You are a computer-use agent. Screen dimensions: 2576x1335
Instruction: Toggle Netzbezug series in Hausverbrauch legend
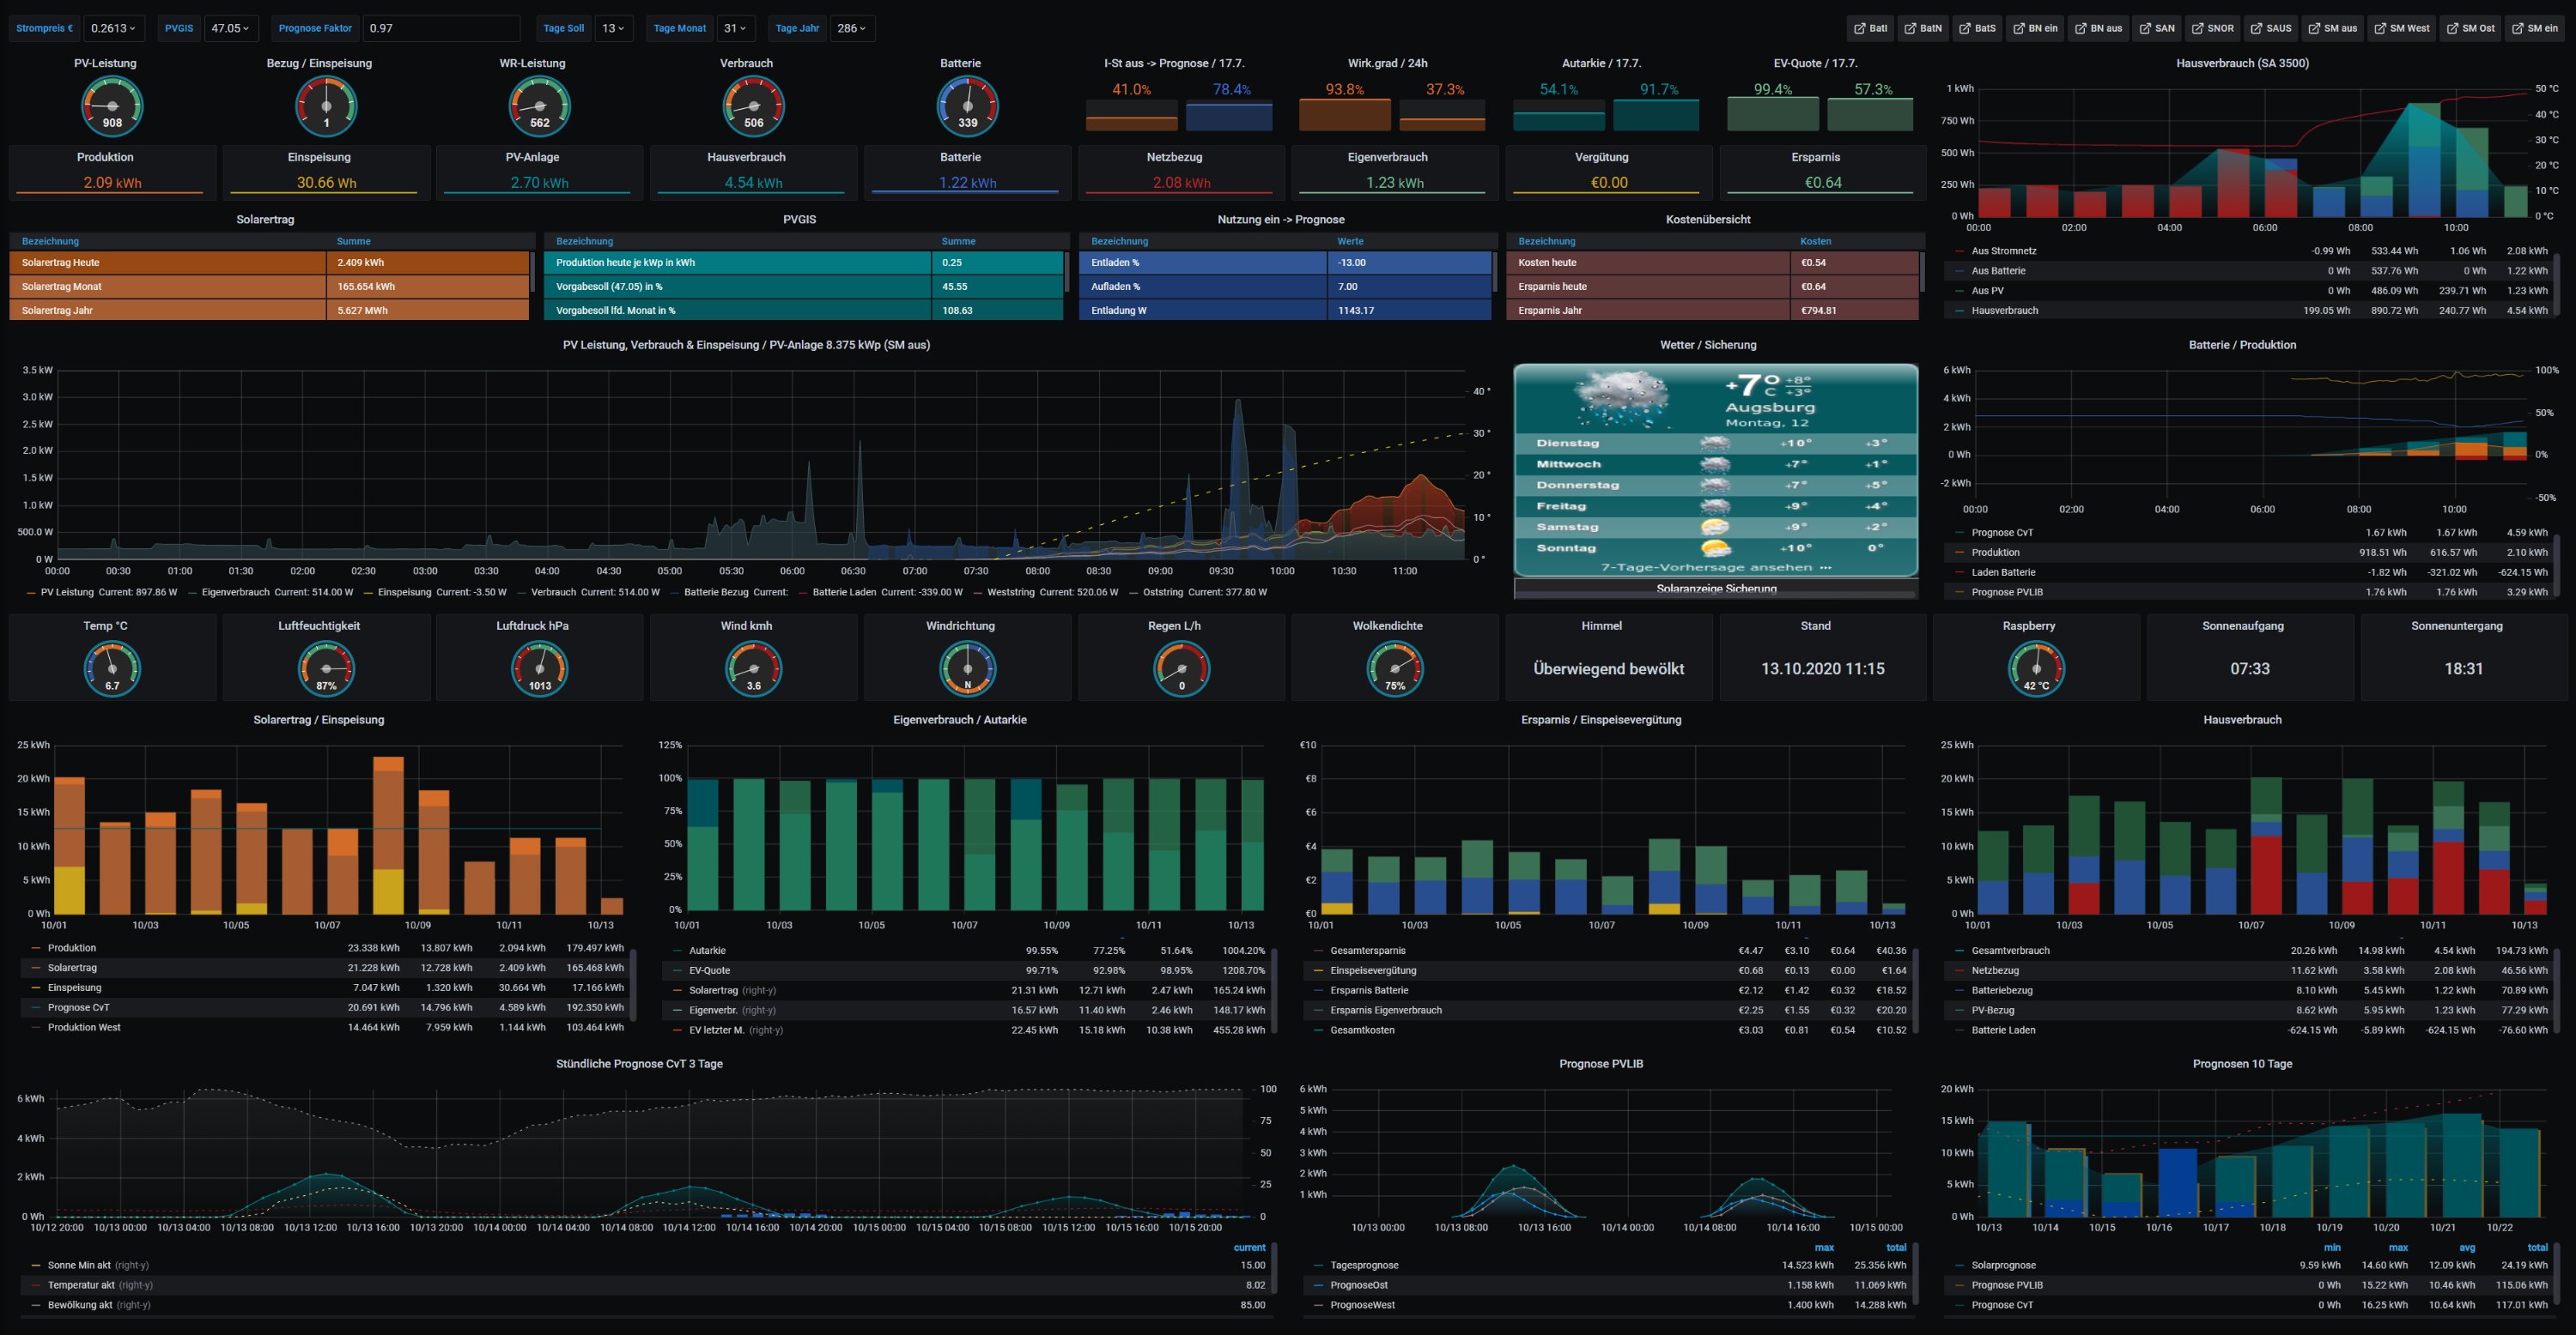pos(1994,970)
